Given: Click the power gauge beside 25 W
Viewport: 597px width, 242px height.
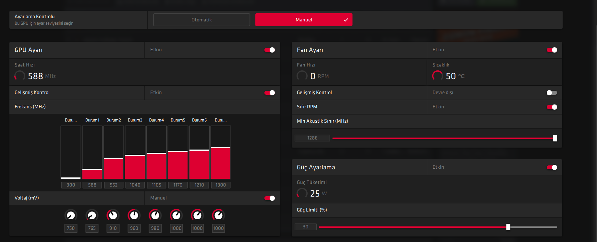Looking at the screenshot, I should [x=302, y=193].
